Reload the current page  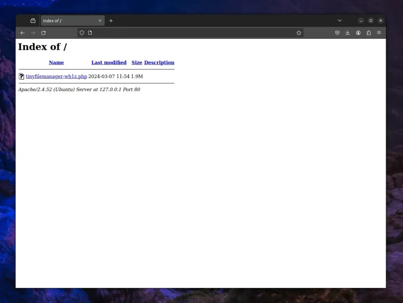pyautogui.click(x=44, y=33)
